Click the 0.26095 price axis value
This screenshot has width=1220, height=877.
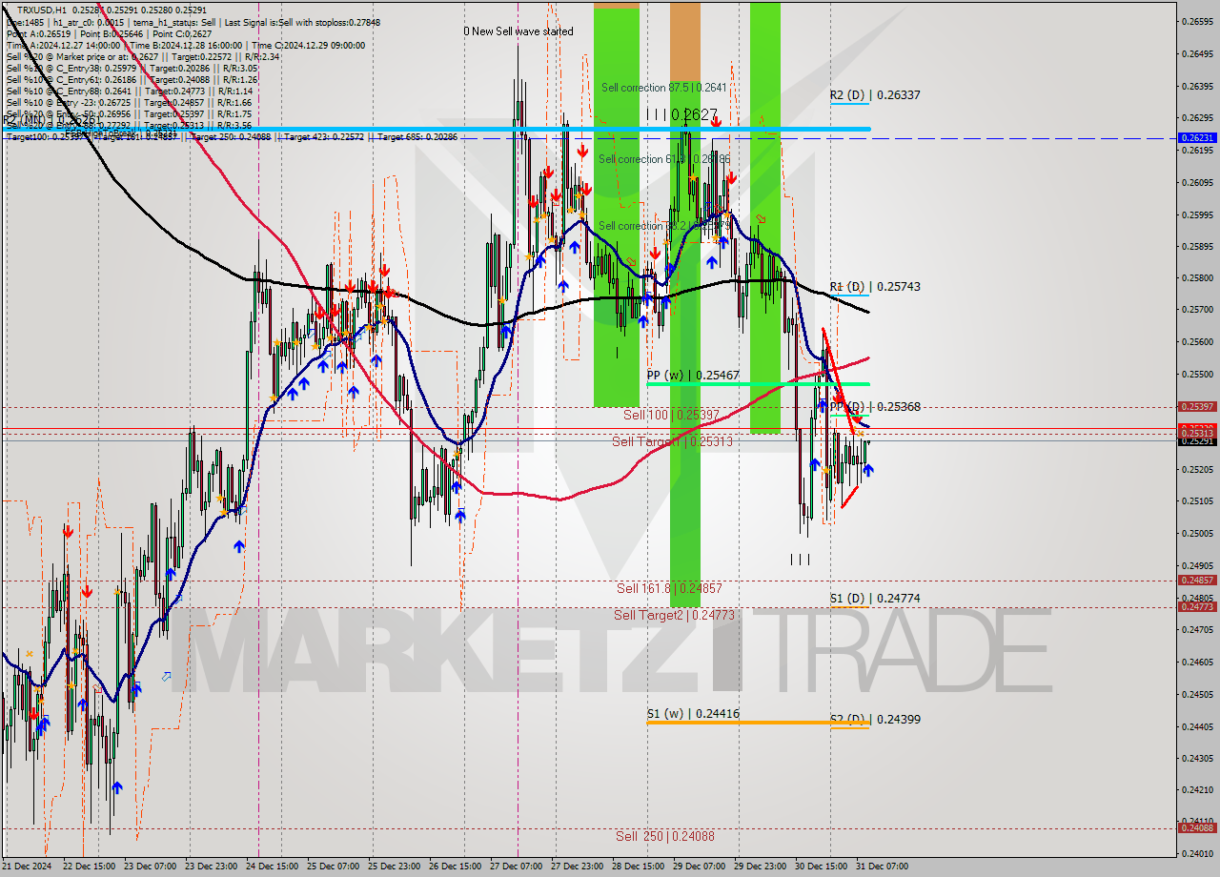coord(1197,182)
